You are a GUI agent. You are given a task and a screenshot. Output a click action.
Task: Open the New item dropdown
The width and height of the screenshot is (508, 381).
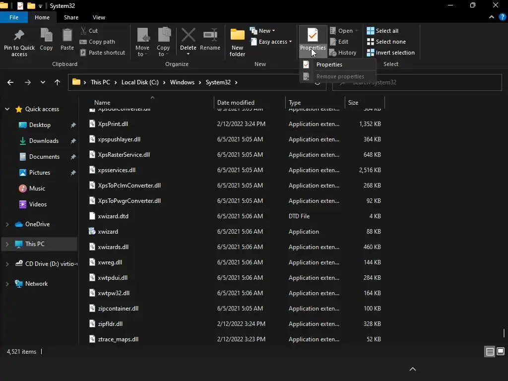pos(262,31)
